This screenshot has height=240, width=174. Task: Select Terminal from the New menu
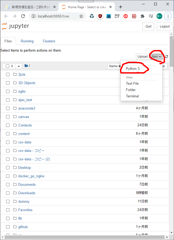click(x=132, y=96)
